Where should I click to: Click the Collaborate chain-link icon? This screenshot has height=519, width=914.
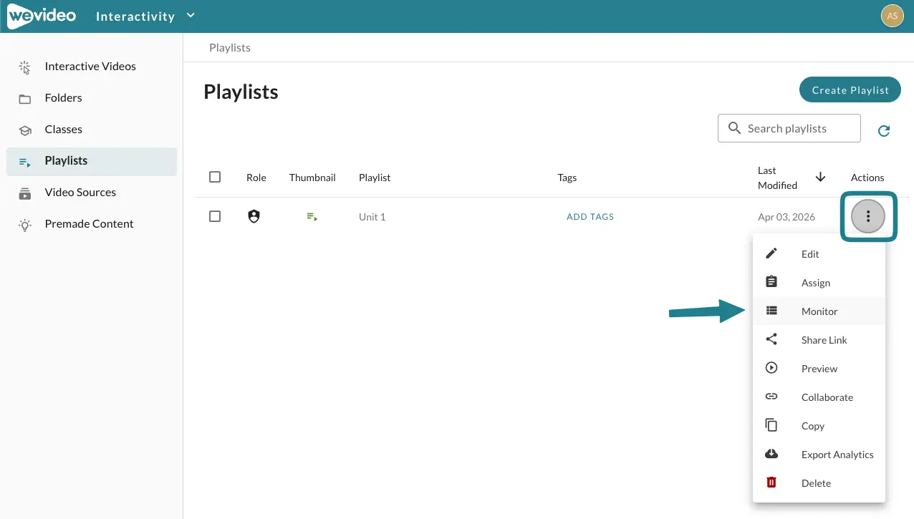[771, 397]
